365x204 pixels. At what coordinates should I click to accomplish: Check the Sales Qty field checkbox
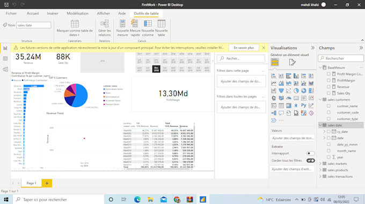click(x=328, y=93)
